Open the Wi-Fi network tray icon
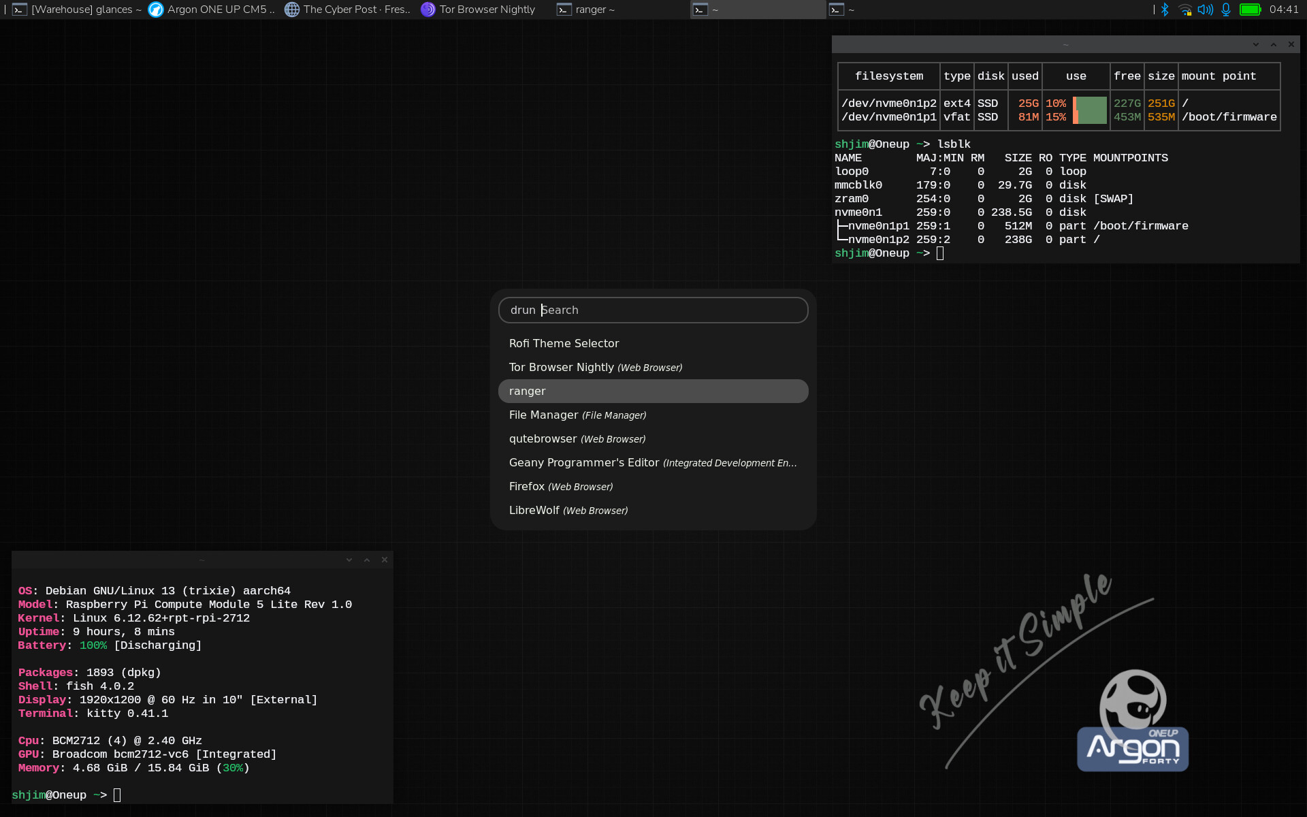Image resolution: width=1307 pixels, height=817 pixels. click(x=1185, y=10)
